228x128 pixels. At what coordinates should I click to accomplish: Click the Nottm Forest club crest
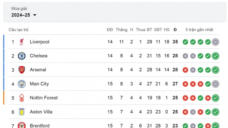pyautogui.click(x=22, y=98)
